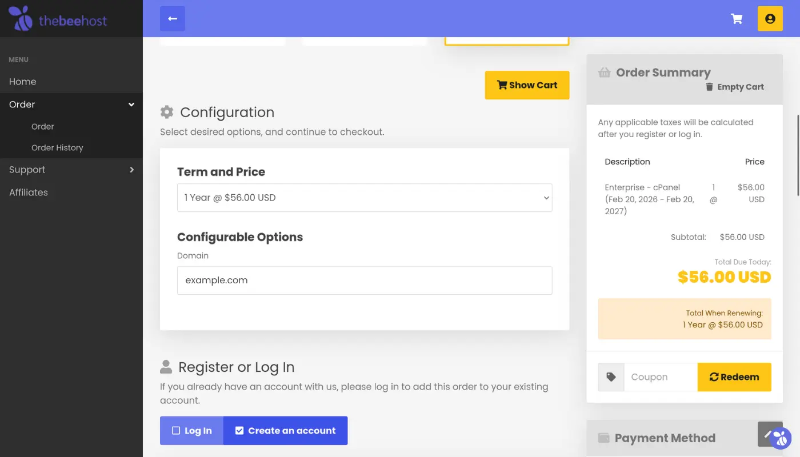This screenshot has width=800, height=457.
Task: Click the back arrow button
Action: tap(173, 19)
